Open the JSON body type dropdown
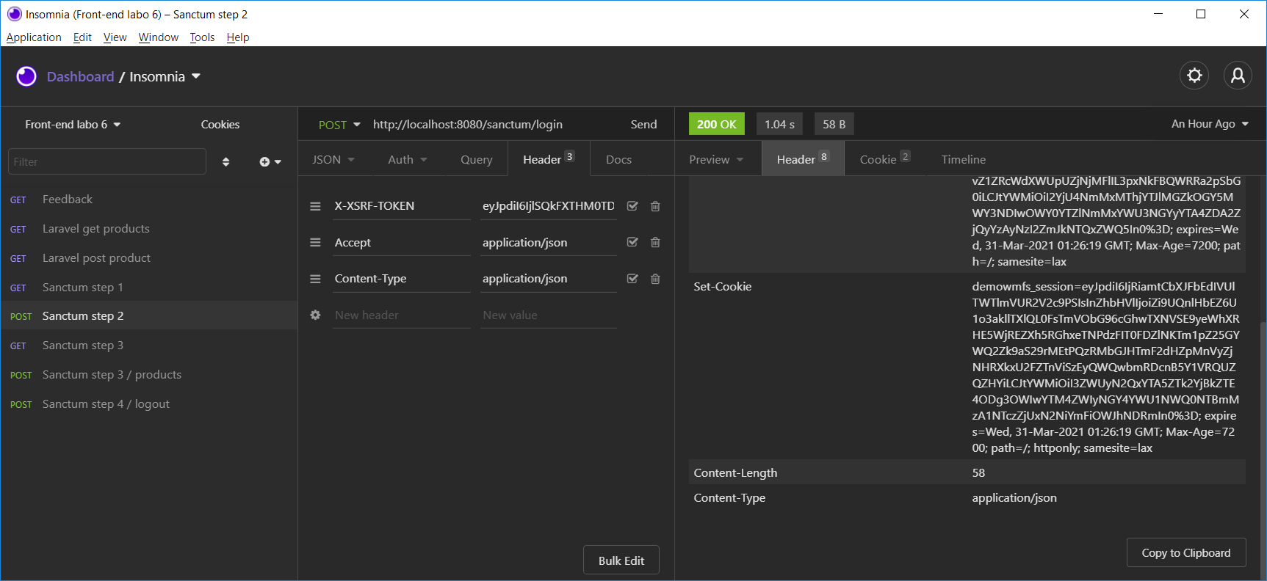Image resolution: width=1267 pixels, height=581 pixels. click(333, 159)
